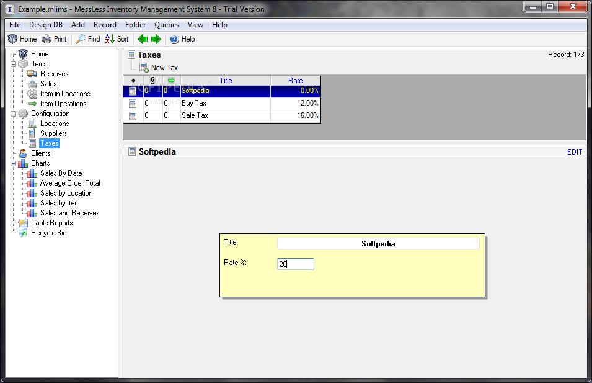
Task: Click the Locations building icon
Action: [x=32, y=124]
